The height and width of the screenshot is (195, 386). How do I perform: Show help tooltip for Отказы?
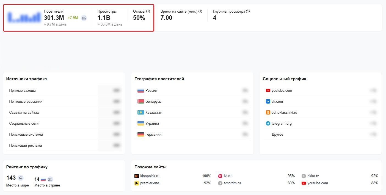[148, 12]
